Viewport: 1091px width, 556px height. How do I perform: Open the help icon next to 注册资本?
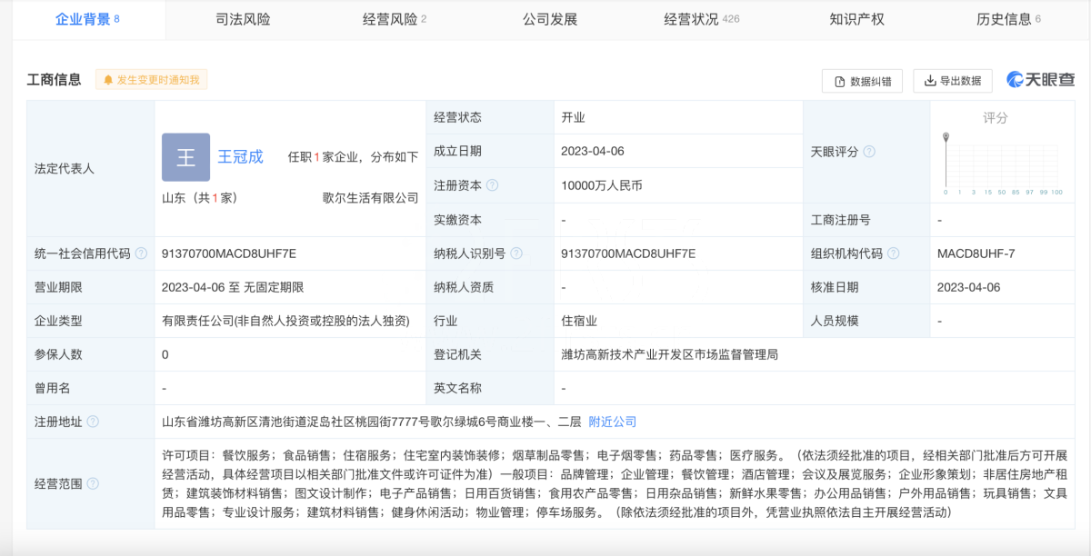[x=492, y=185]
